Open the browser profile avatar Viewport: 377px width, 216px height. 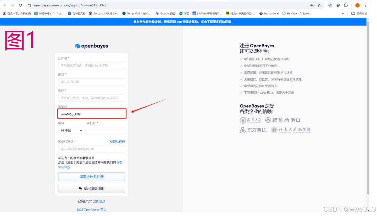click(x=357, y=5)
